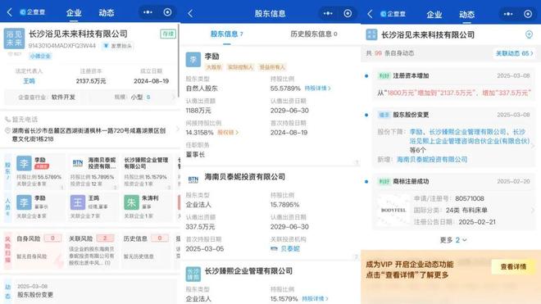Open 海南贝泰妮投资有限公司 link in 新增
The height and width of the screenshot is (304, 541).
432,160
